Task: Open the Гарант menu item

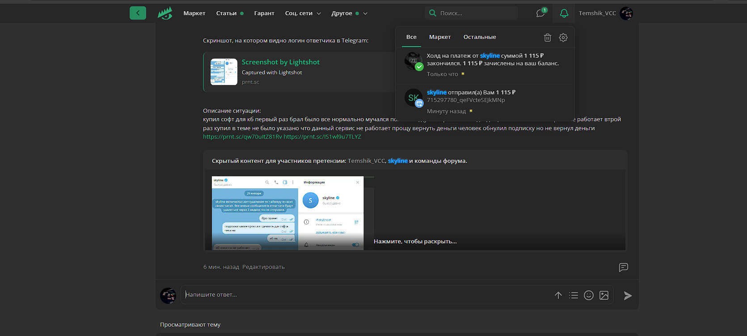Action: pyautogui.click(x=264, y=13)
